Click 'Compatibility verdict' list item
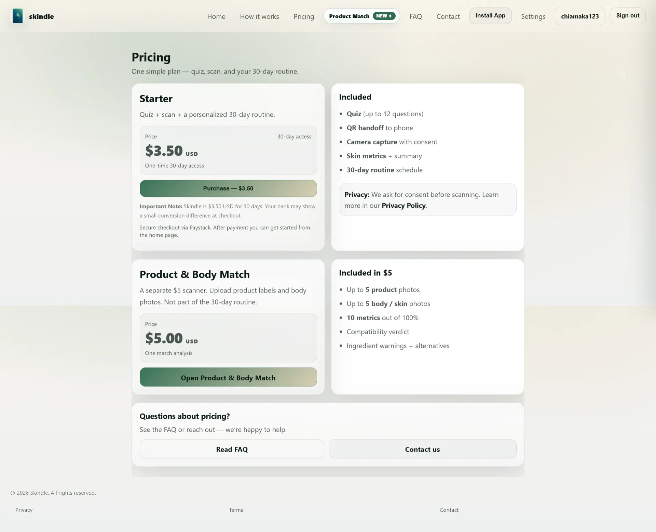 (x=378, y=332)
